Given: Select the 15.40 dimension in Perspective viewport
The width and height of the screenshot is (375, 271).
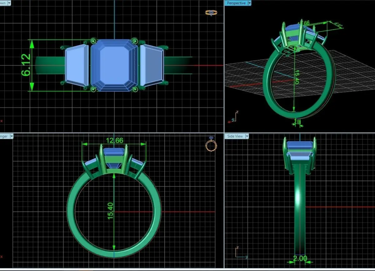Looking at the screenshot, I should click(297, 76).
